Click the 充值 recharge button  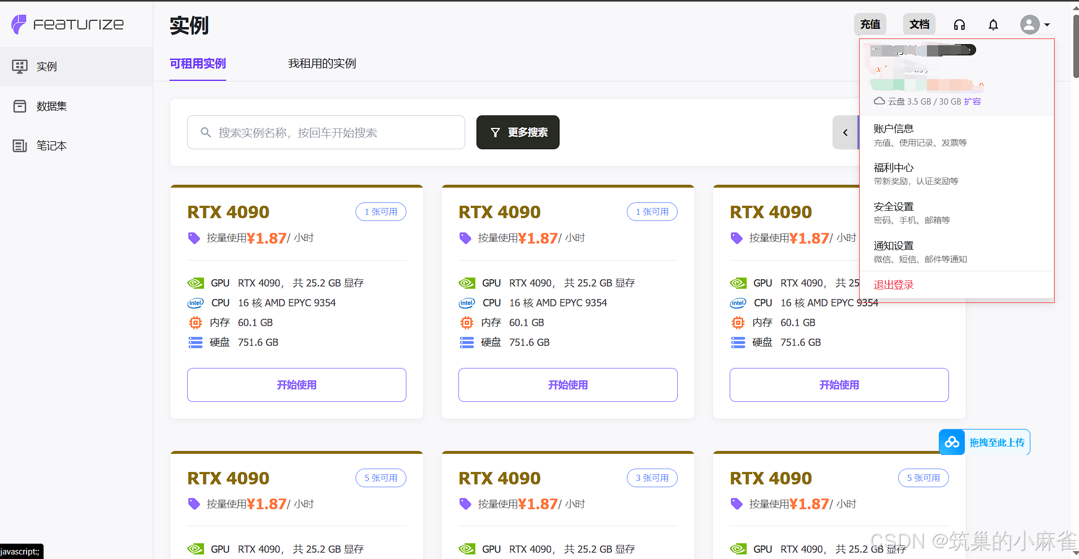tap(870, 24)
